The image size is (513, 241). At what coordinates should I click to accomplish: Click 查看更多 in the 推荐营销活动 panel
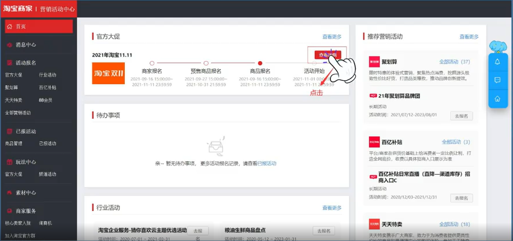coord(469,37)
